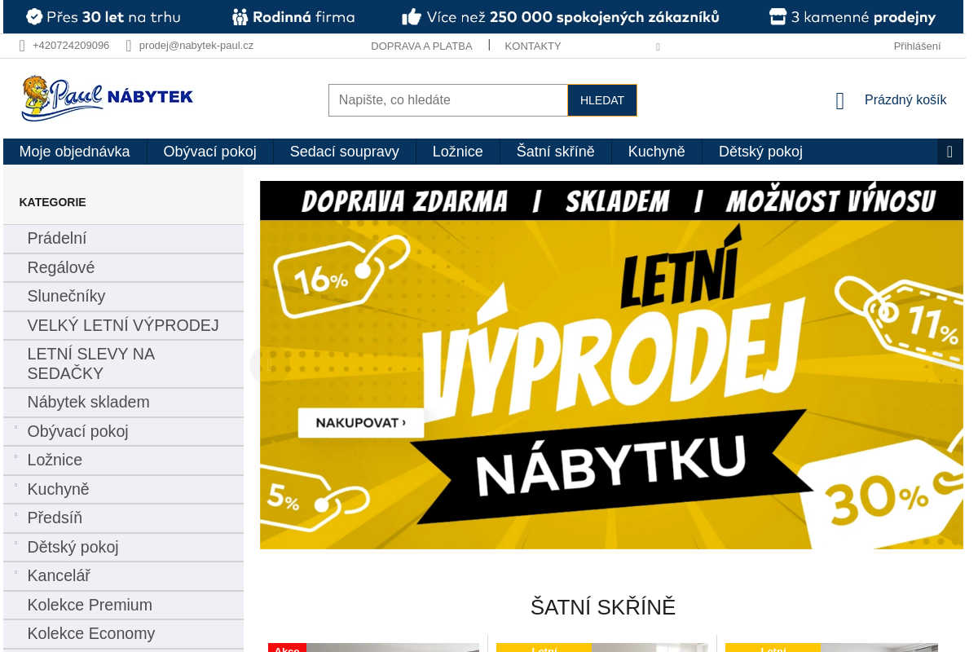Click 'Rodinná firma' header text
978x652 pixels.
[x=304, y=17]
